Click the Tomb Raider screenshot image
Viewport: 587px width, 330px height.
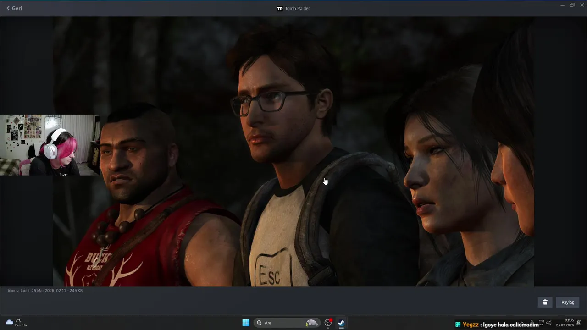point(293,151)
